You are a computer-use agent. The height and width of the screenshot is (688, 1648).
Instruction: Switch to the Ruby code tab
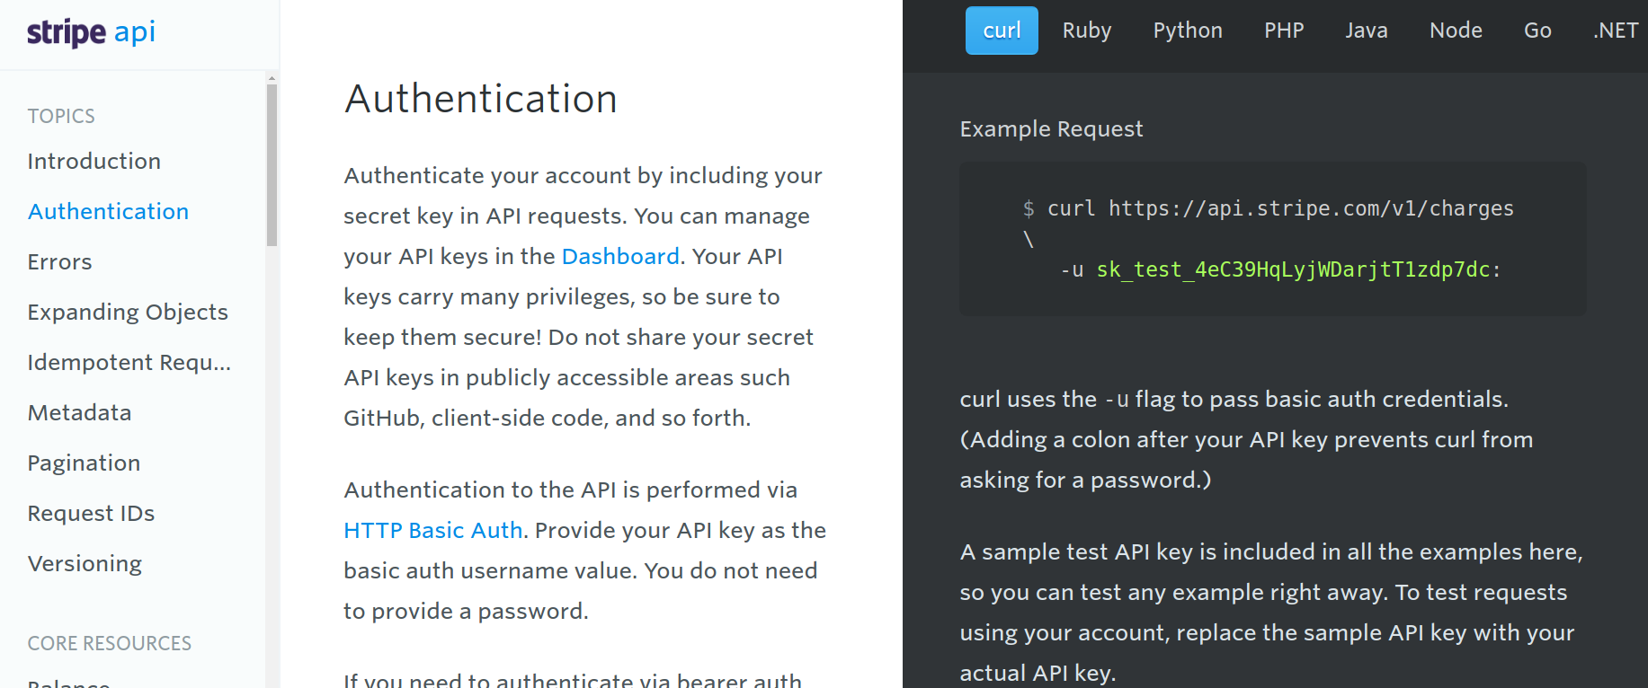pos(1087,31)
